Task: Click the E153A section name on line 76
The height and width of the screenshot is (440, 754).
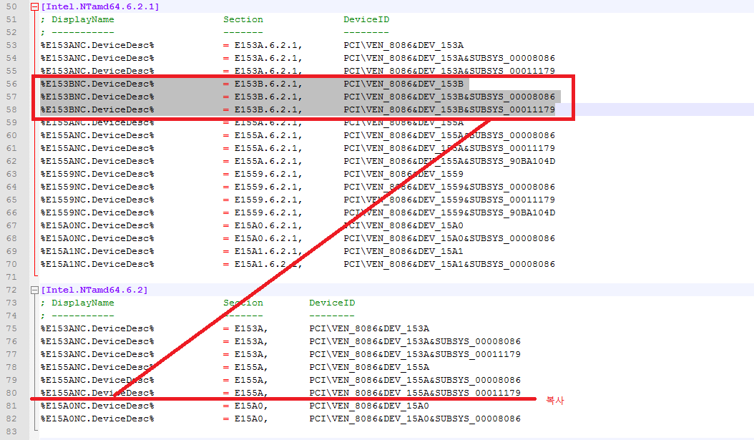Action: click(249, 342)
